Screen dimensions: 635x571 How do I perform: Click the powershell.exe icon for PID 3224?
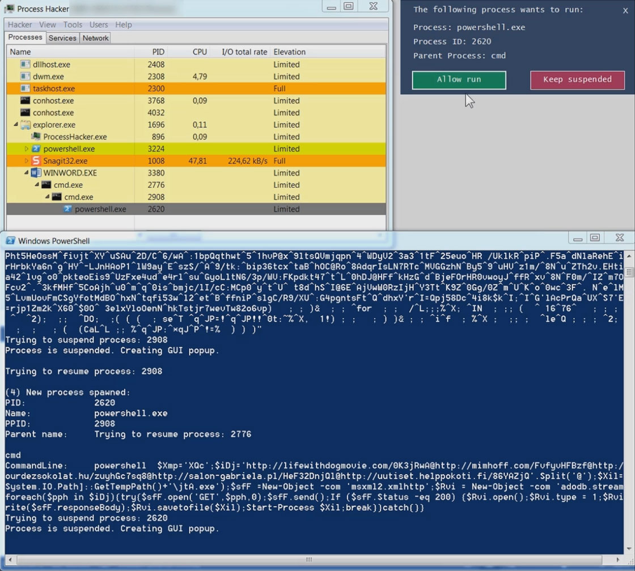[36, 148]
